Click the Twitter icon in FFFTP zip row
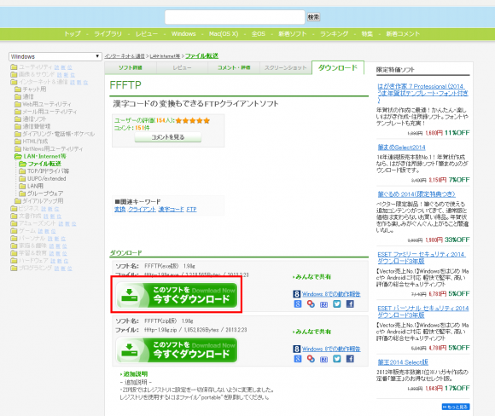 coord(337,359)
